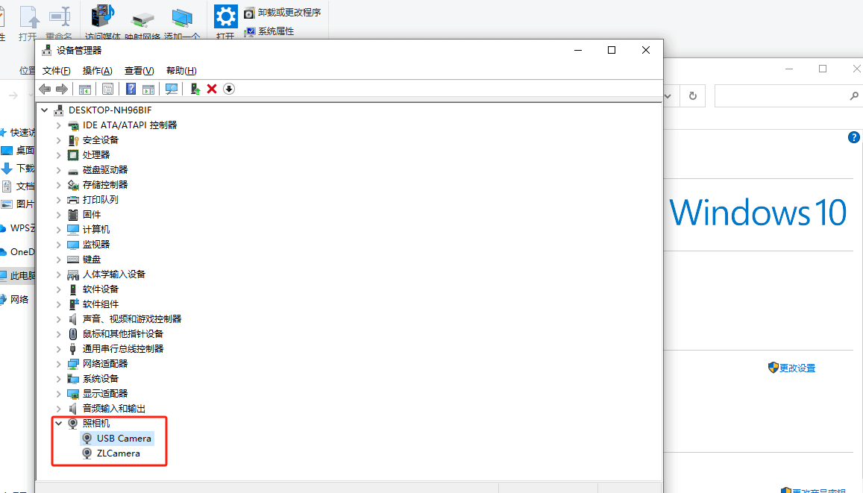Click the Back arrow in Device Manager toolbar
Image resolution: width=863 pixels, height=493 pixels.
pos(45,89)
